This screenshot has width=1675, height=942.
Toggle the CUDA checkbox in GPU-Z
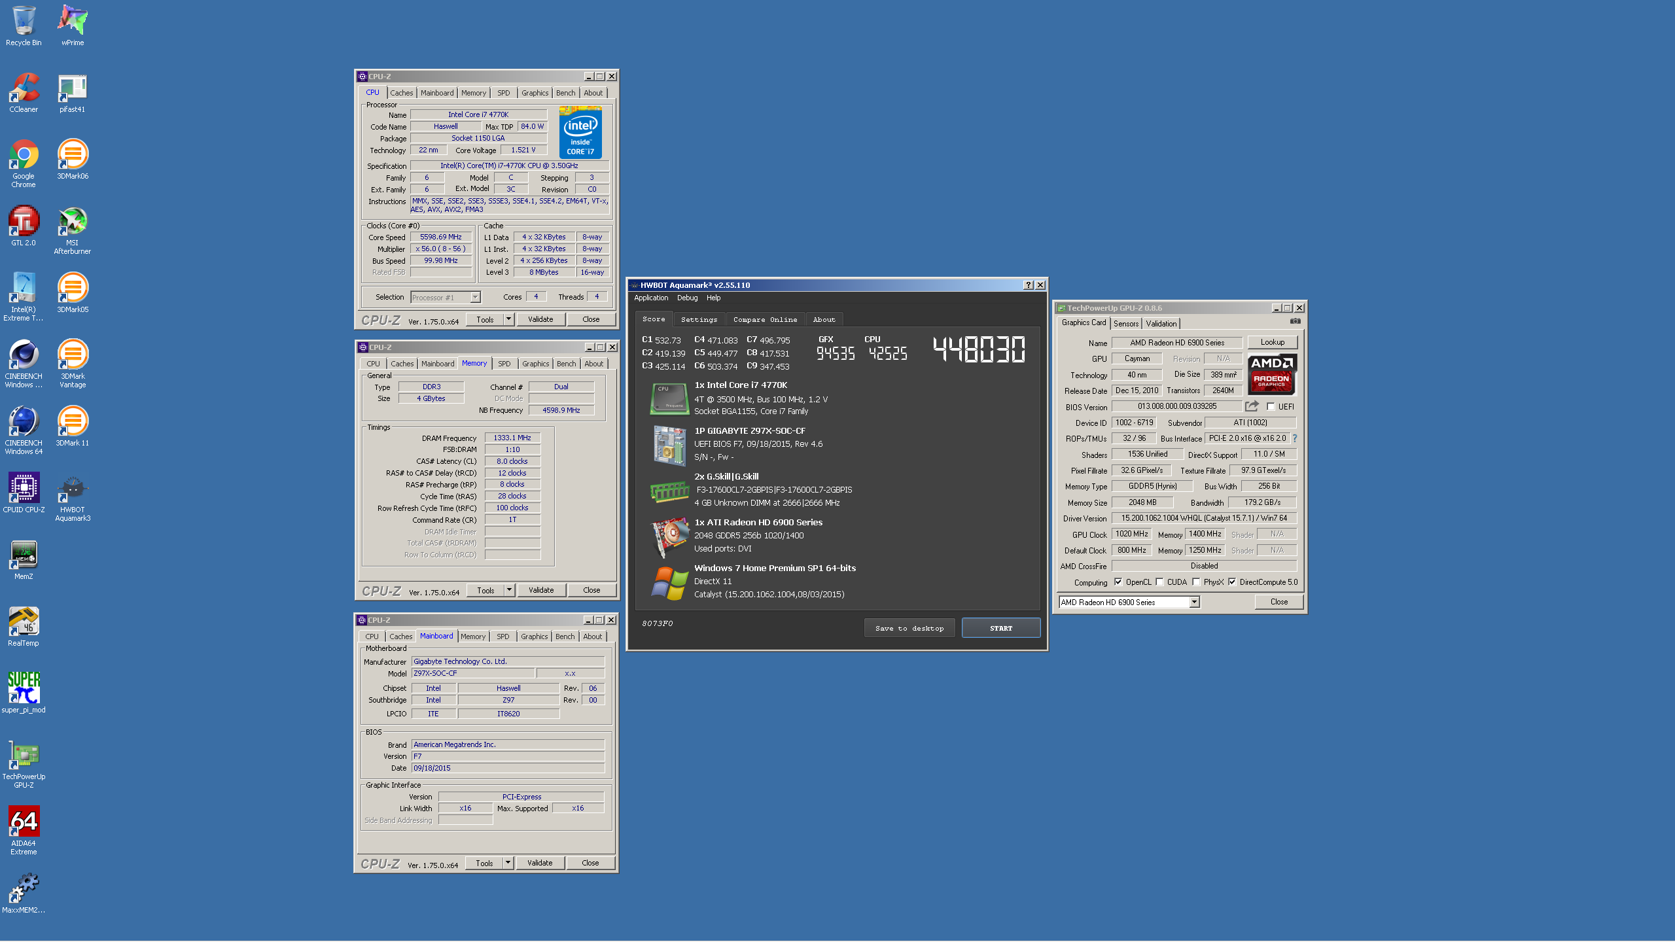click(x=1159, y=582)
